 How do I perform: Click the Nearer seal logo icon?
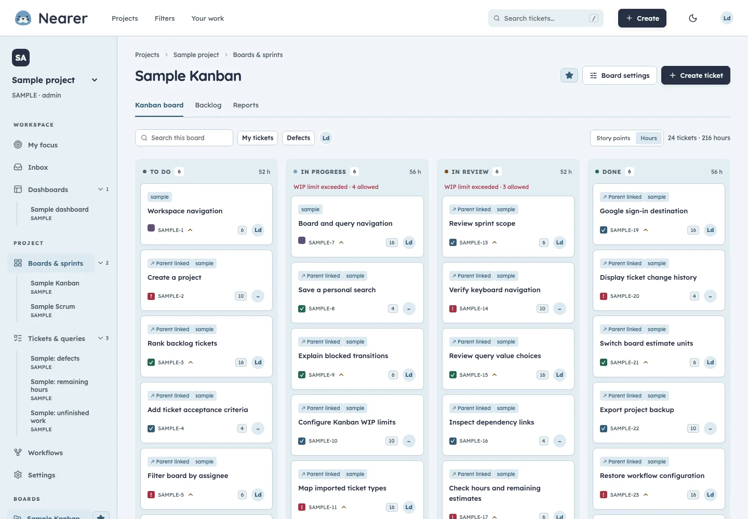(23, 18)
